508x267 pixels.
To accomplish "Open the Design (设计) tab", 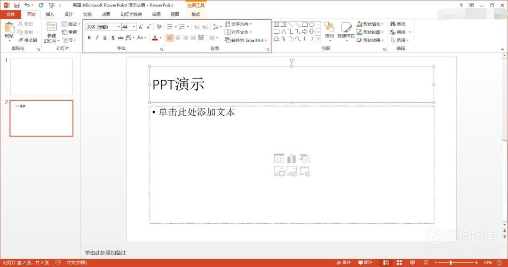I will [68, 14].
